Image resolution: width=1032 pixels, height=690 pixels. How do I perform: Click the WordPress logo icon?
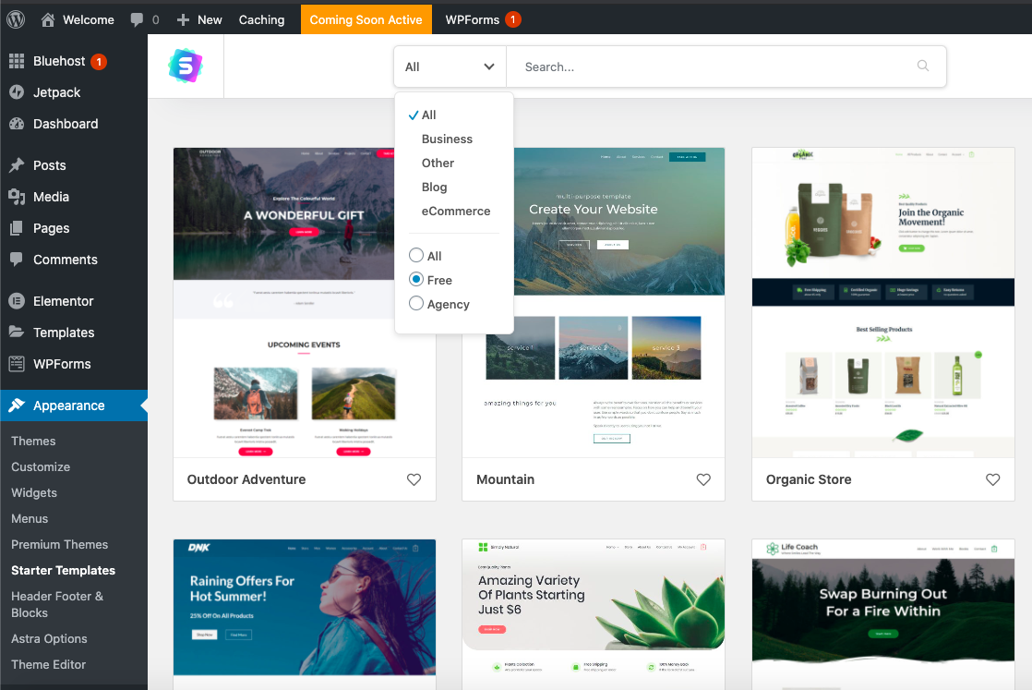click(16, 19)
